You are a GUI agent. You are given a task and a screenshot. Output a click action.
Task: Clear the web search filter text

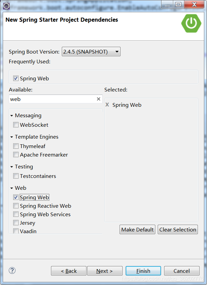coord(99,99)
